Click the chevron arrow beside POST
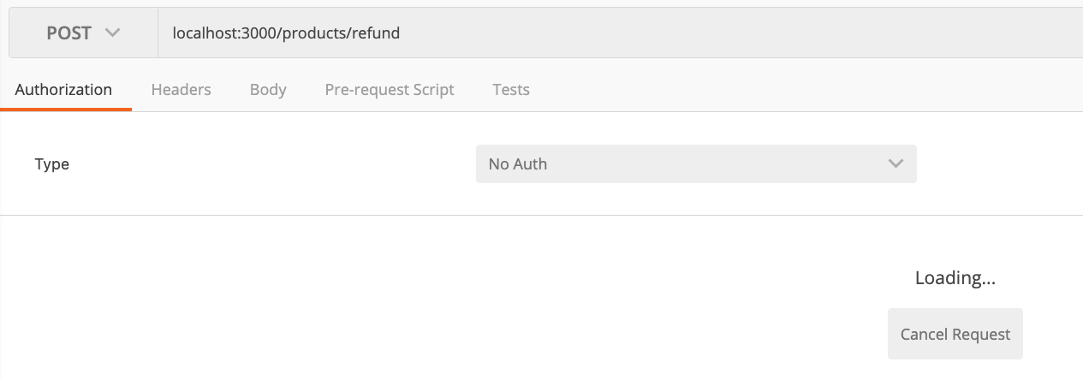 point(112,33)
